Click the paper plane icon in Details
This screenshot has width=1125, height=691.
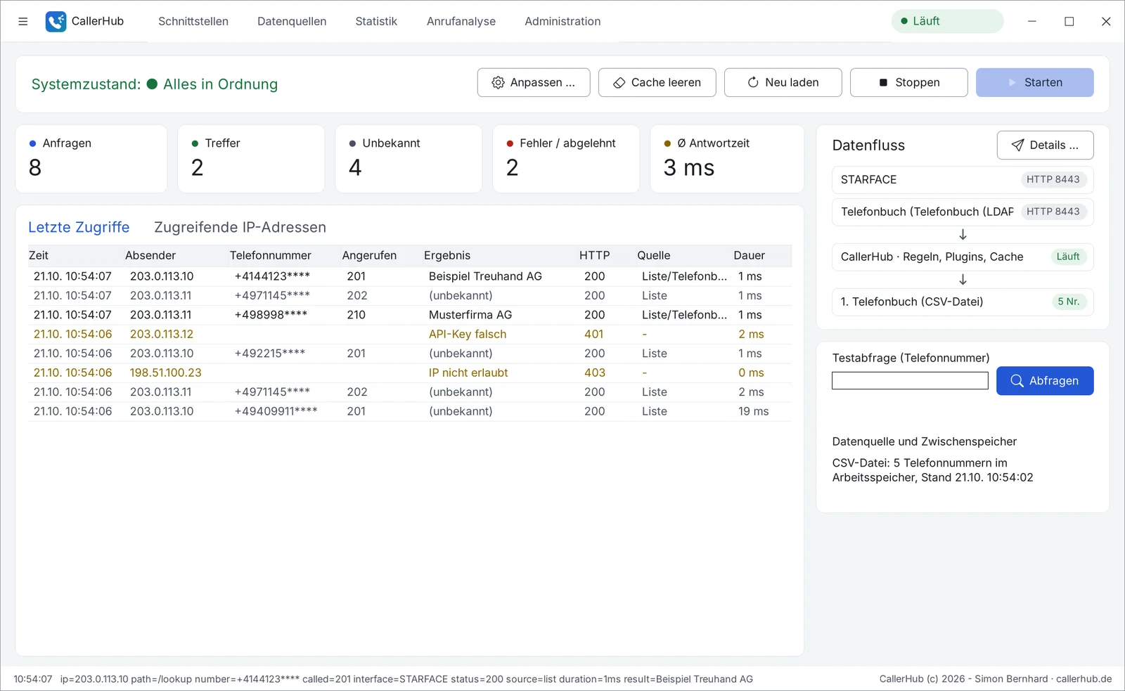tap(1017, 145)
